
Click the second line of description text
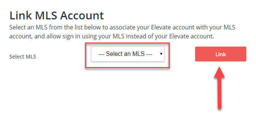click(x=111, y=37)
